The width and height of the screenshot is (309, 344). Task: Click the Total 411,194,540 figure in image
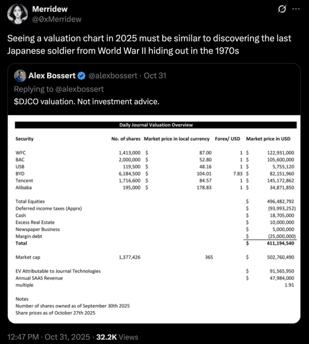[x=281, y=243]
